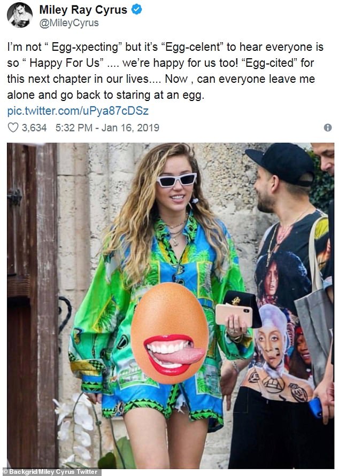Open the tweet info icon
Image resolution: width=339 pixels, height=476 pixels.
coord(327,128)
